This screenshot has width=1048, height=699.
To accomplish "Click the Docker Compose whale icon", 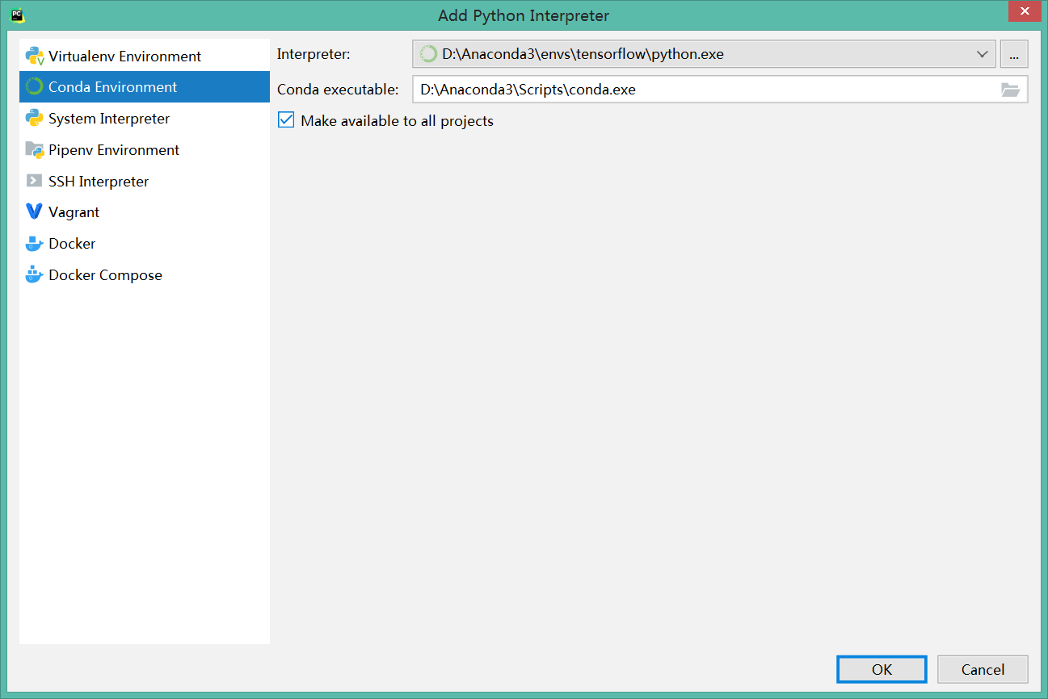I will coord(34,274).
